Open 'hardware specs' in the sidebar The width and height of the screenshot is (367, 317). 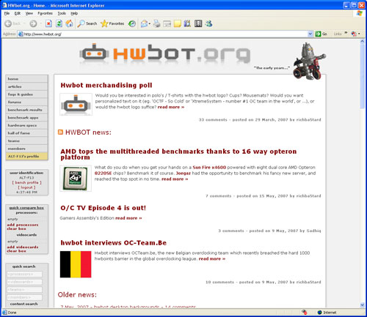[x=26, y=125]
